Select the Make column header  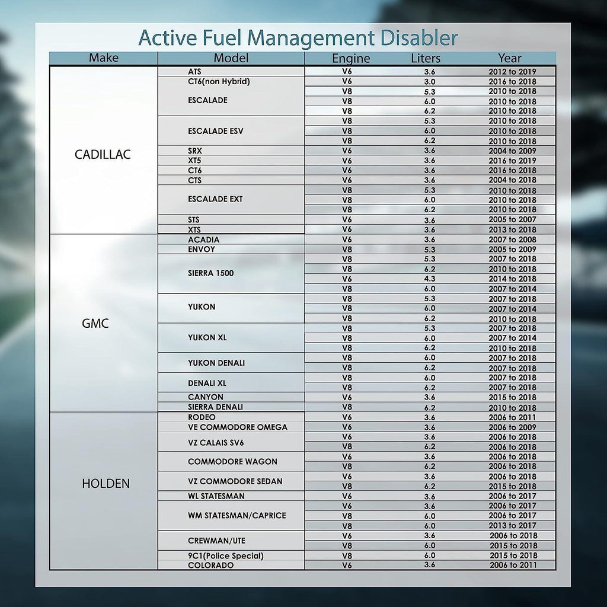click(104, 58)
